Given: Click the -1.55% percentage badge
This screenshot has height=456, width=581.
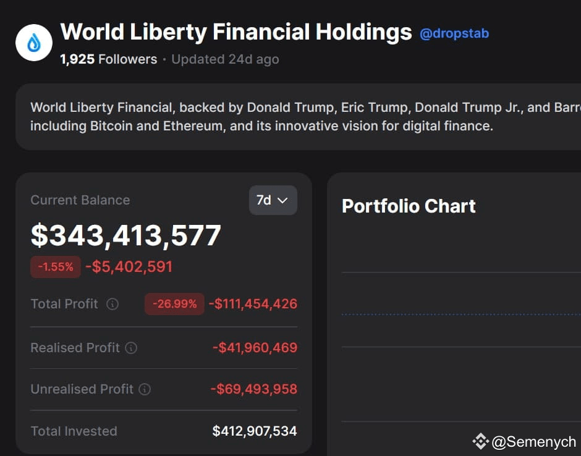Looking at the screenshot, I should (55, 267).
